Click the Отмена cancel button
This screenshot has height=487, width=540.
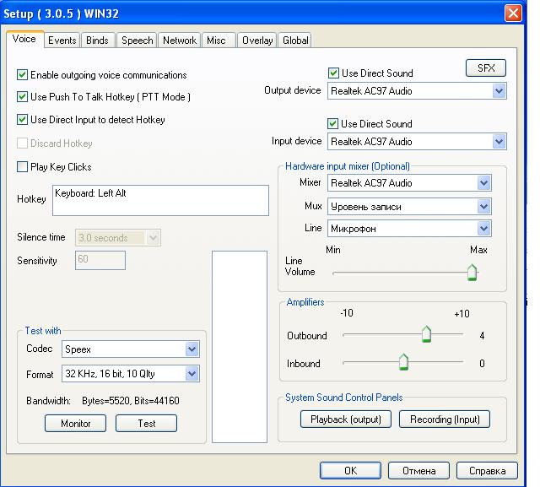pos(418,470)
